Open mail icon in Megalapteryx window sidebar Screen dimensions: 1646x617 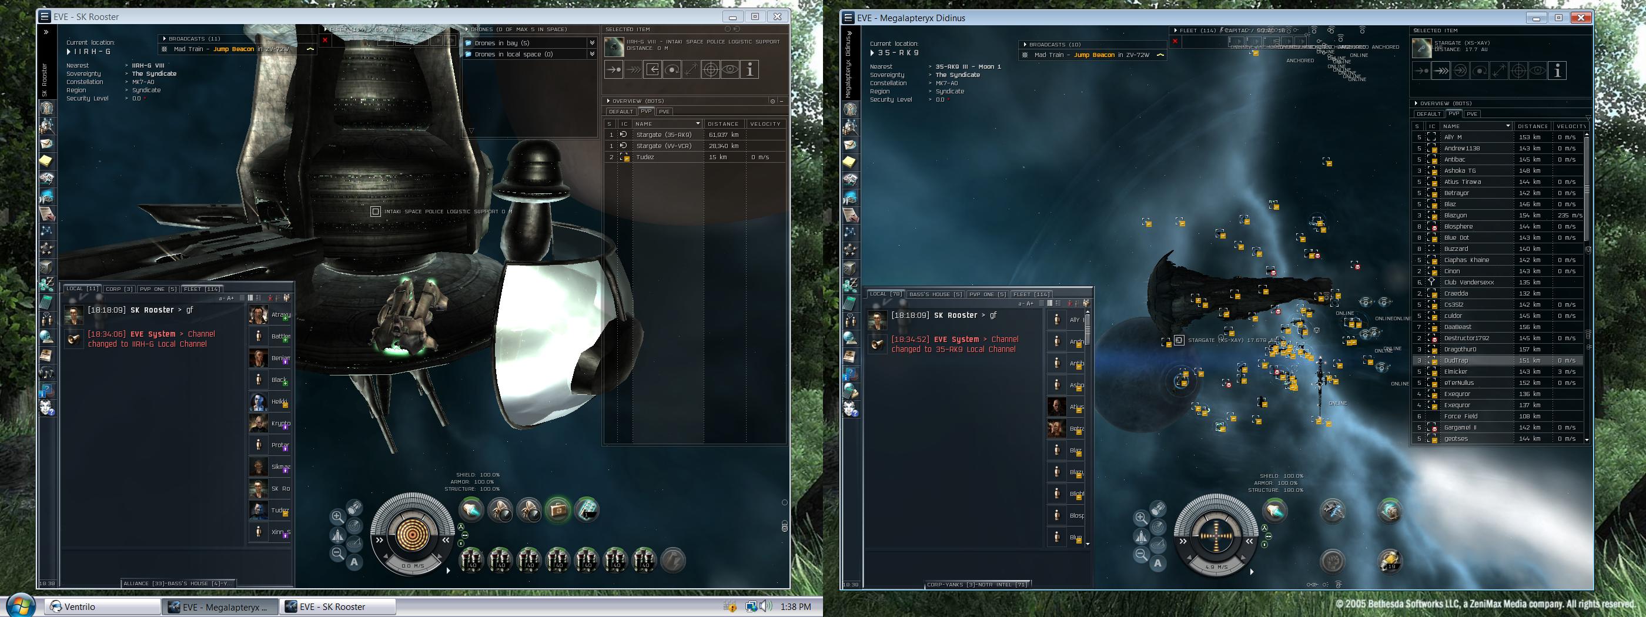pos(850,145)
